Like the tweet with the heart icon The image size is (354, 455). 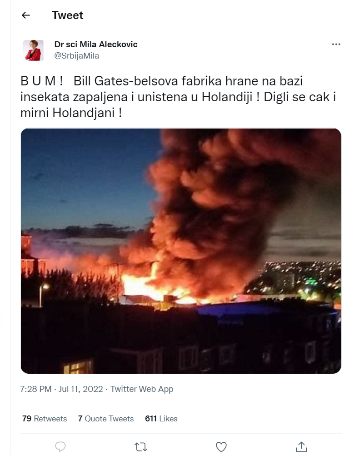point(221,446)
